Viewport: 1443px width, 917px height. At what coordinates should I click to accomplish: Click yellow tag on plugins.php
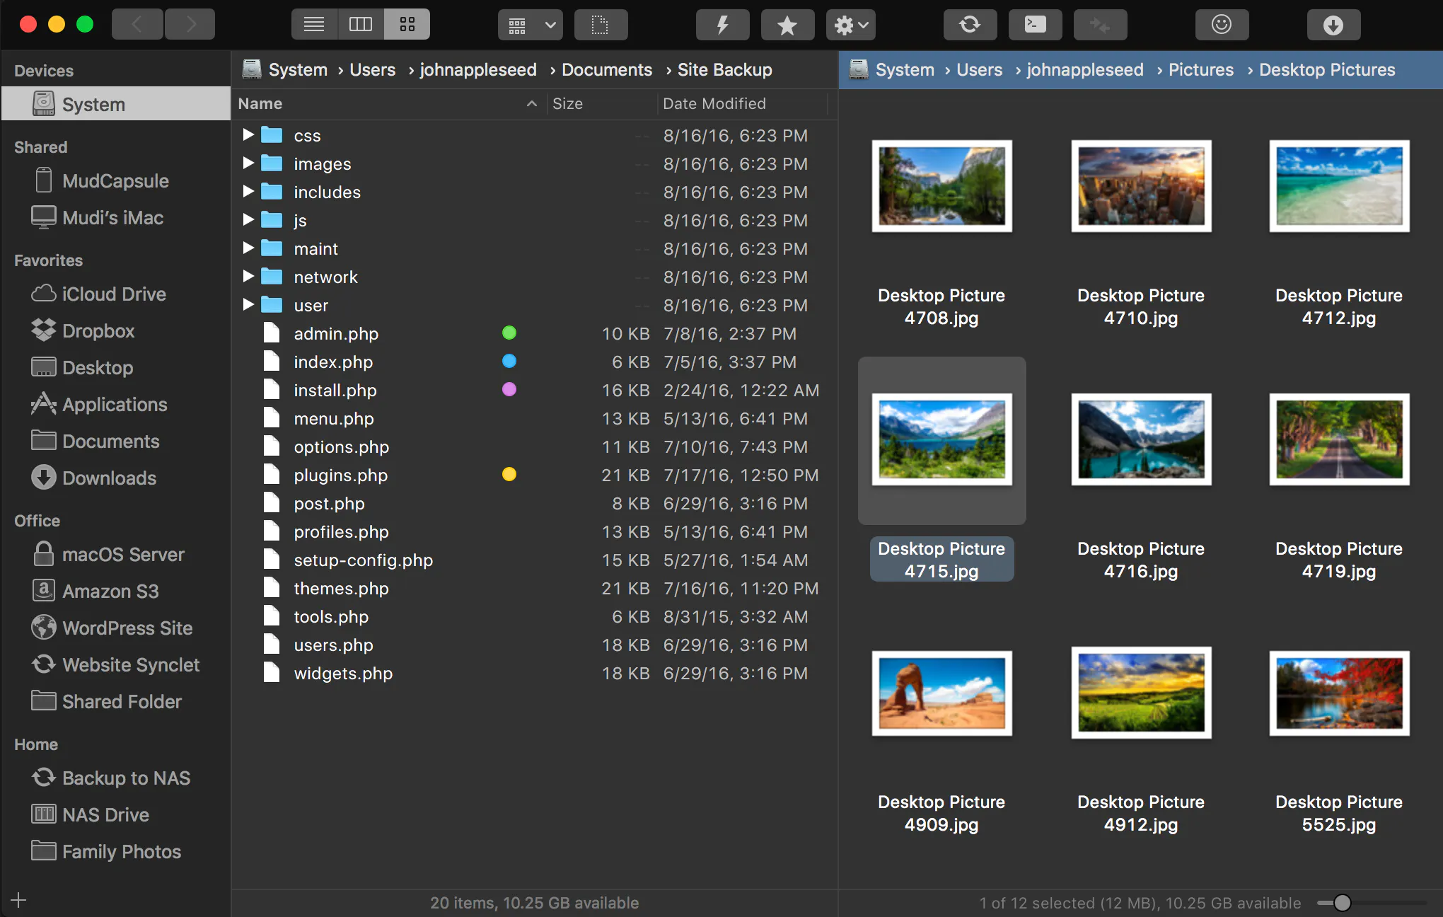tap(509, 474)
